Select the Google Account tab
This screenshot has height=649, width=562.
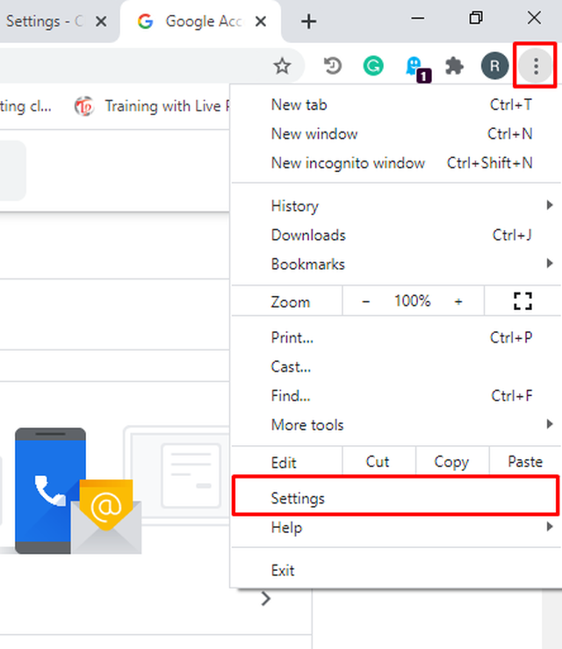(201, 21)
